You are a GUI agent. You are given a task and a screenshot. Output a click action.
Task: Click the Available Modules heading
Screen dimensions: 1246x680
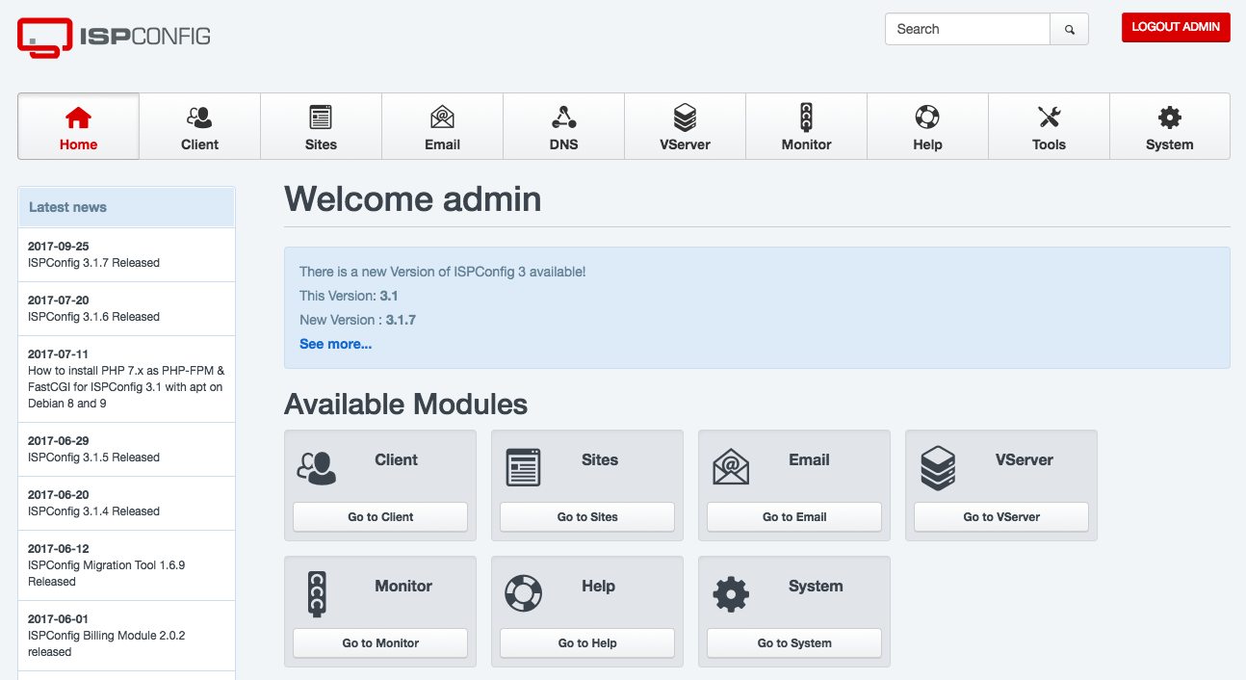point(405,404)
